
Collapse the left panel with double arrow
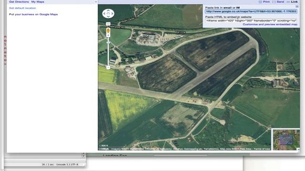click(96, 2)
